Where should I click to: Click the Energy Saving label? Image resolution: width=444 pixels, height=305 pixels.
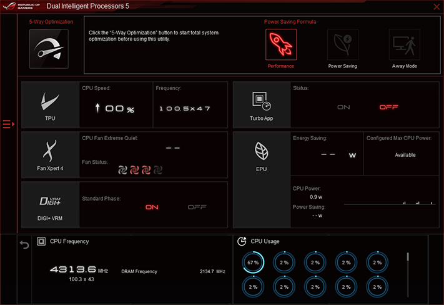pyautogui.click(x=310, y=138)
